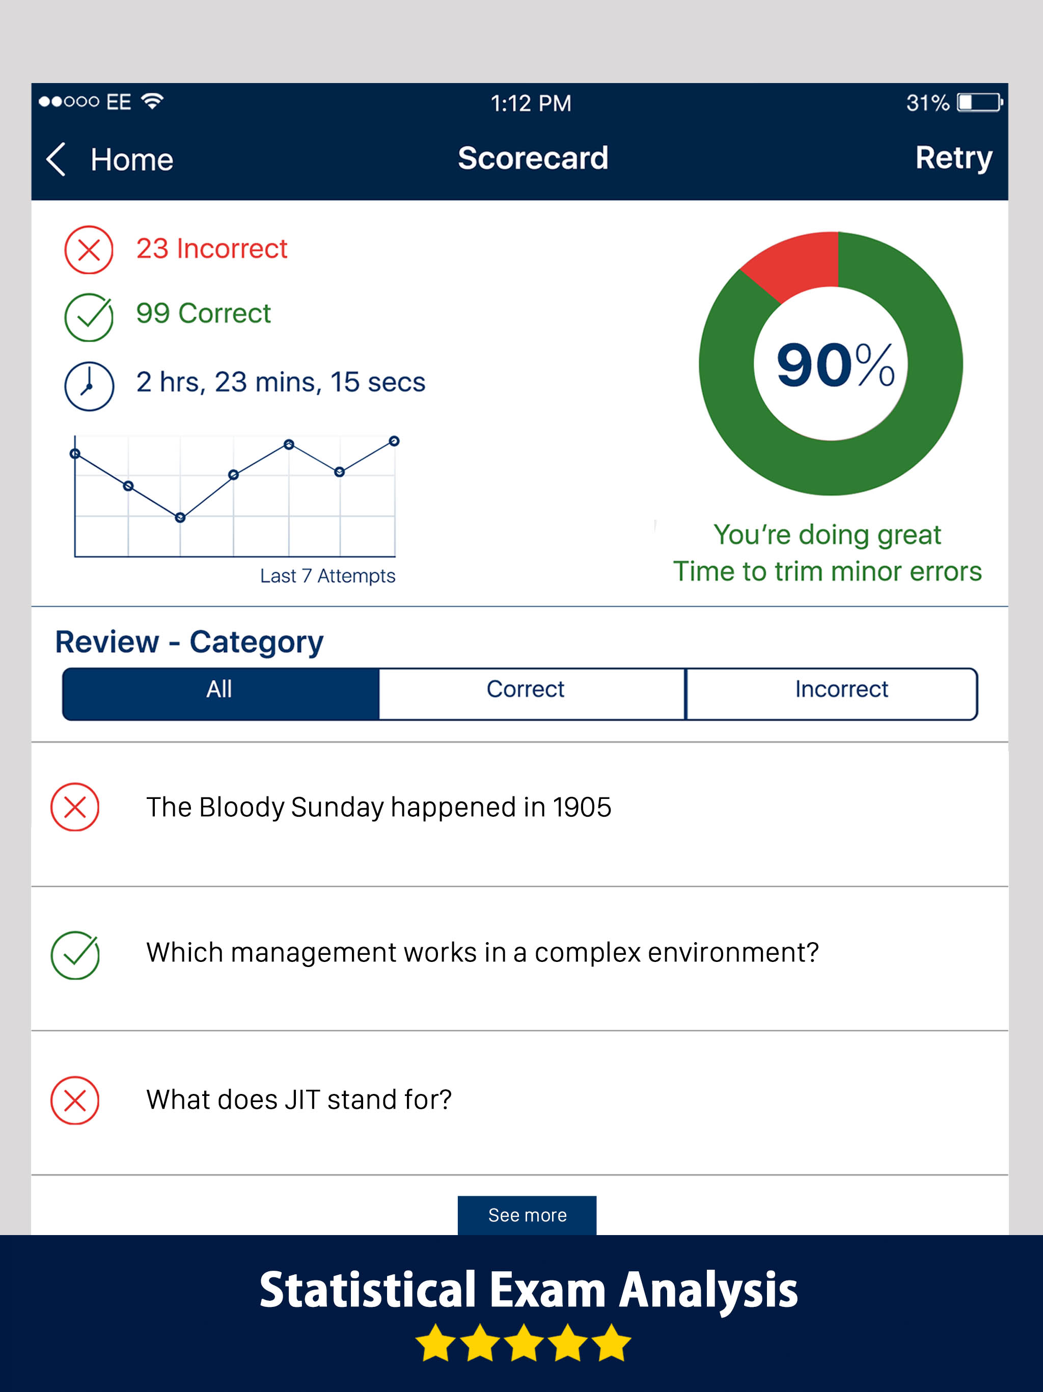Open the JIT stand for question
Viewport: 1043px width, 1392px height.
point(299,1100)
